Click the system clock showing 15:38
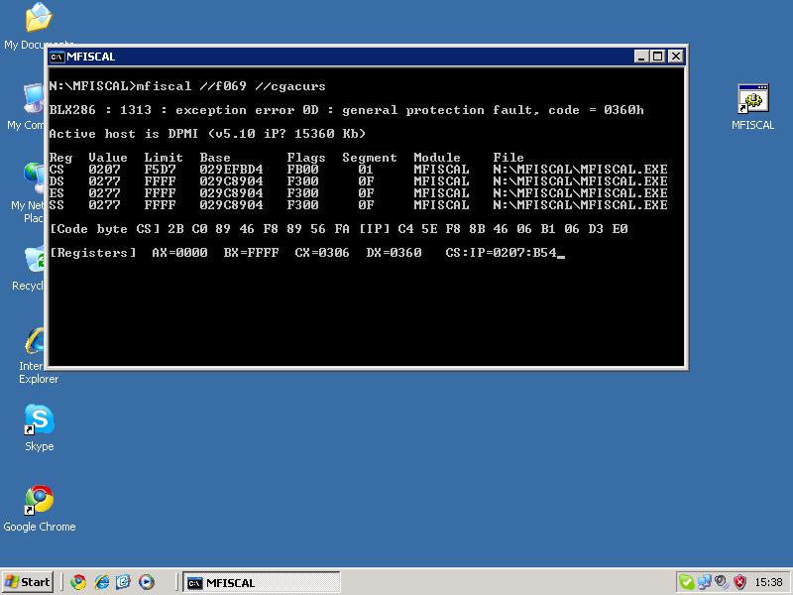The height and width of the screenshot is (595, 793). point(768,582)
